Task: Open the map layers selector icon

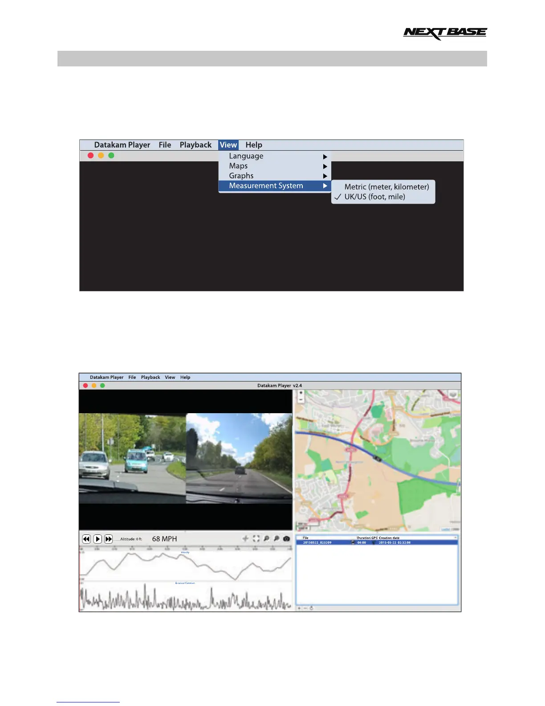Action: coord(453,395)
